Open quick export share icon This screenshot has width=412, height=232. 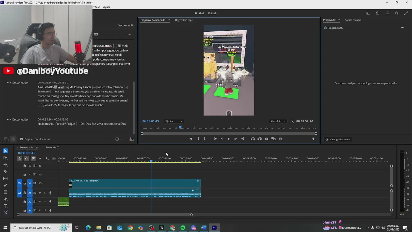pyautogui.click(x=378, y=13)
